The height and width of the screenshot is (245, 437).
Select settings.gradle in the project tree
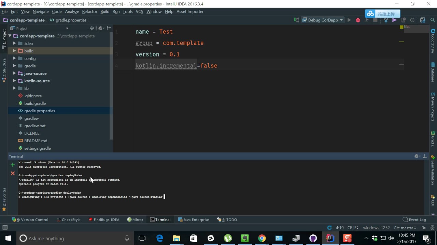tap(37, 148)
